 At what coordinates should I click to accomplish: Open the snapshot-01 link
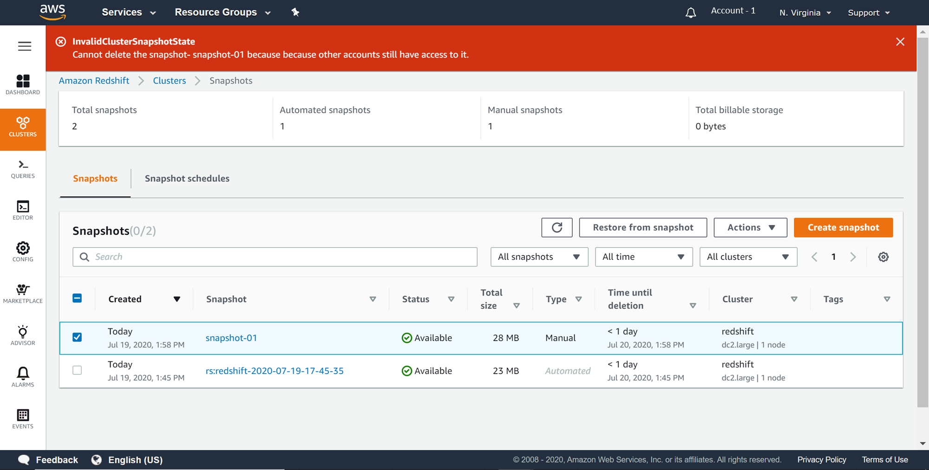[x=231, y=338]
